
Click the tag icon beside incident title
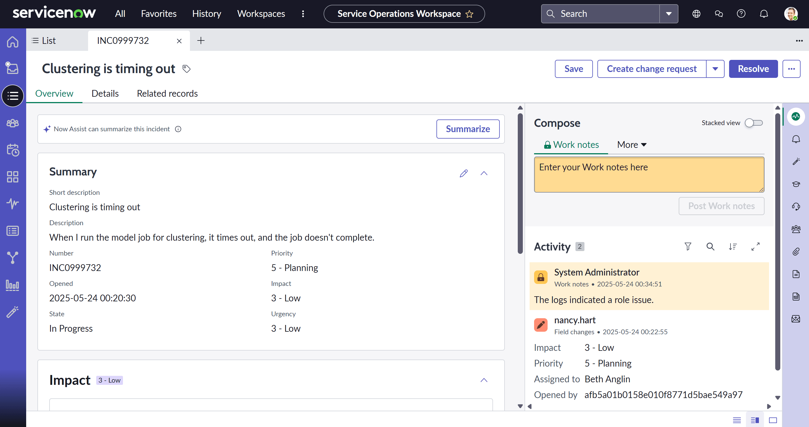tap(187, 69)
